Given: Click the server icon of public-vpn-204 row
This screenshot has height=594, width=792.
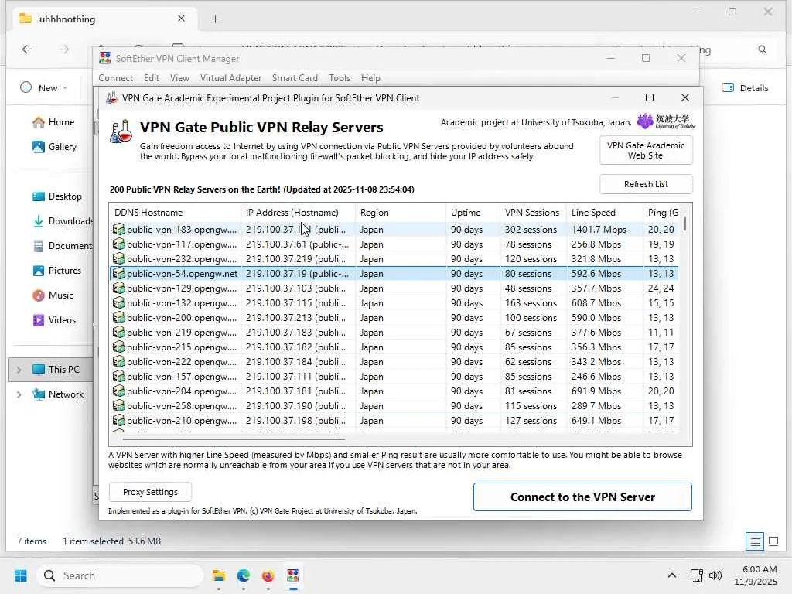Looking at the screenshot, I should point(118,391).
